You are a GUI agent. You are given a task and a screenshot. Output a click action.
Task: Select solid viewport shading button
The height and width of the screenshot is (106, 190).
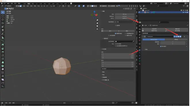click(x=92, y=6)
